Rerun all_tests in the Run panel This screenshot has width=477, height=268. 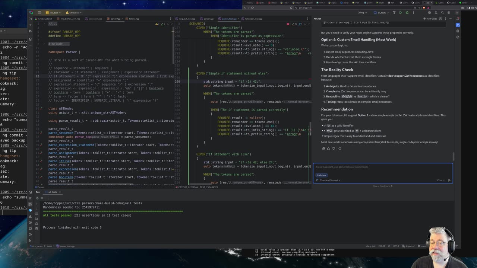click(x=37, y=198)
